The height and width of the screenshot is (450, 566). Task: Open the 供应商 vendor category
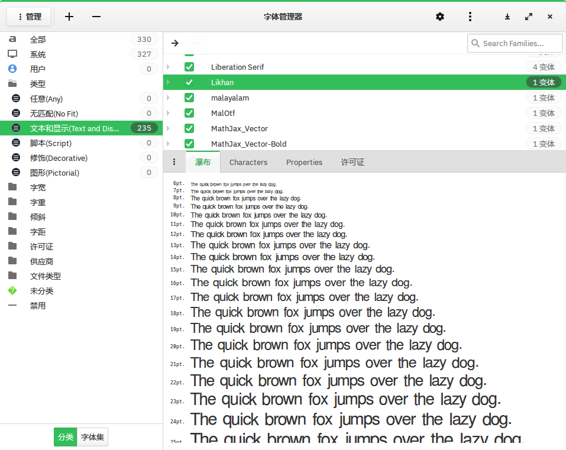coord(81,261)
